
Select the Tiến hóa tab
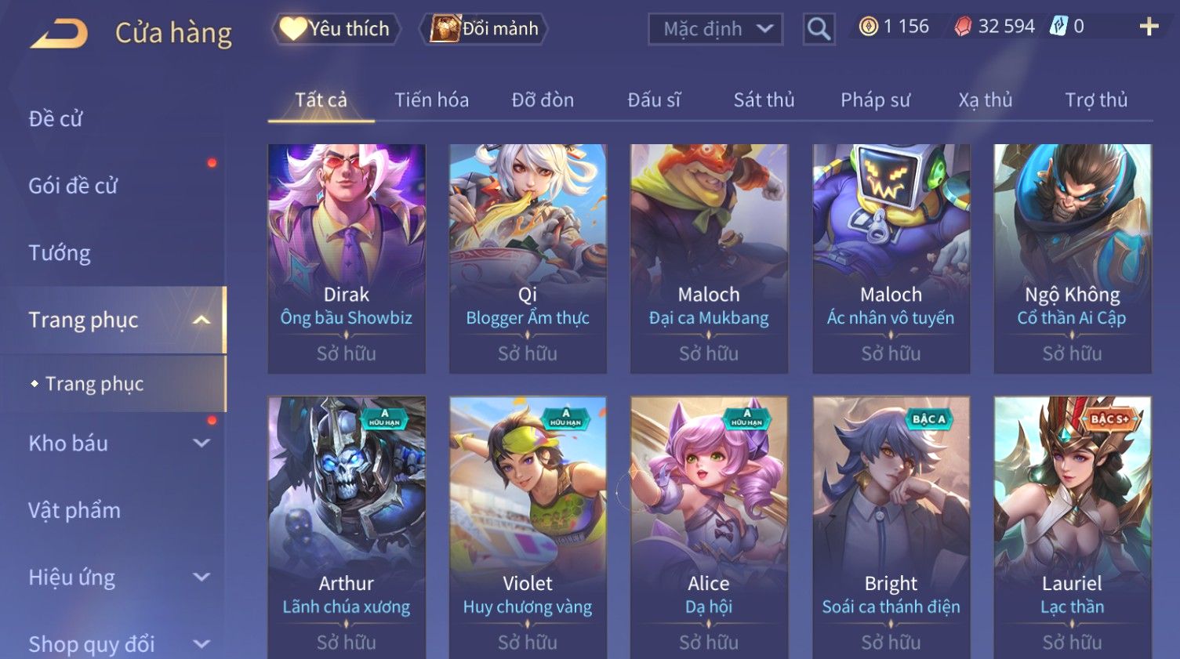[431, 100]
